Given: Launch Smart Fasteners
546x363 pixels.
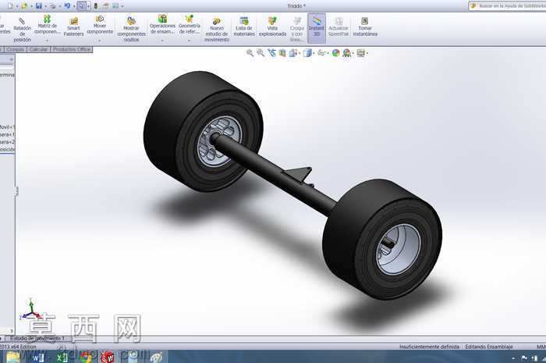Looking at the screenshot, I should click(73, 27).
